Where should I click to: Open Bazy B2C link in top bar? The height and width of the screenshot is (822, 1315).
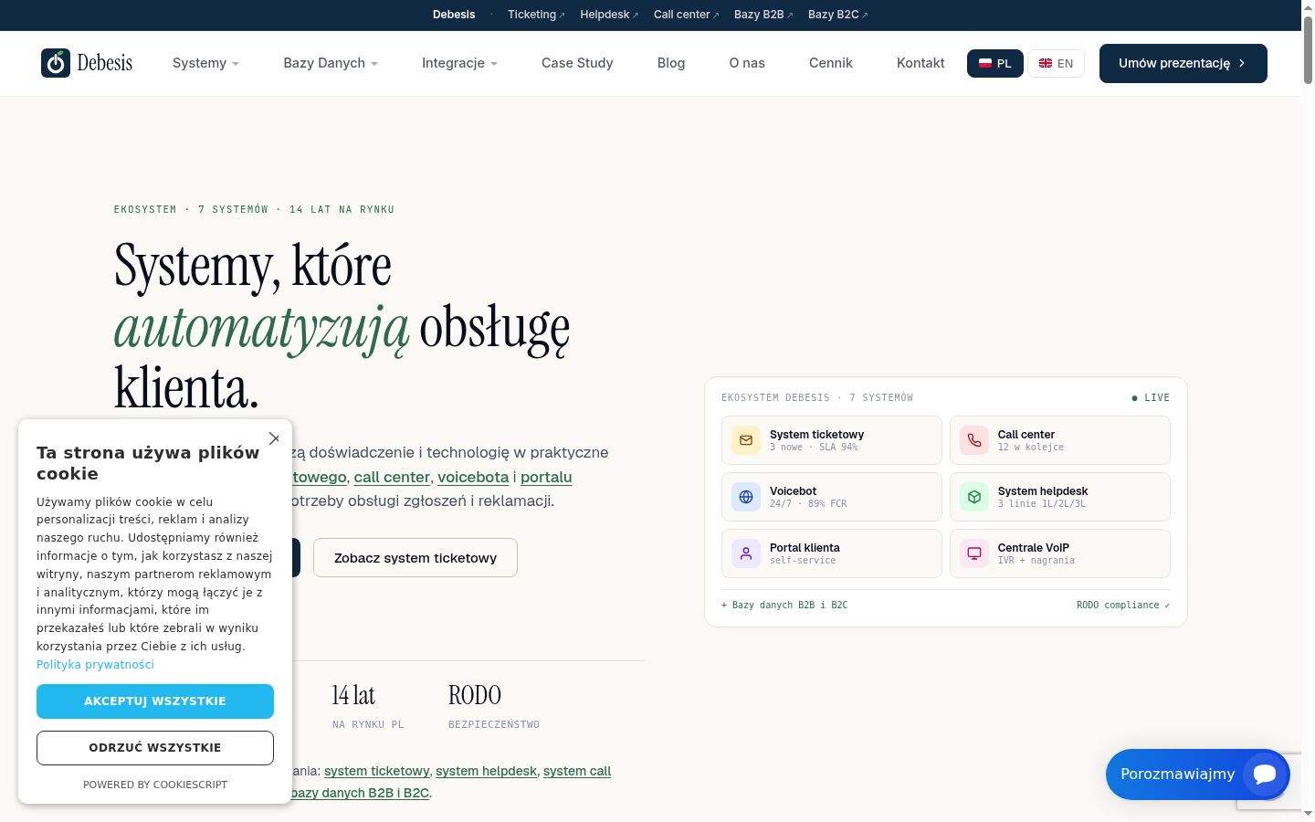coord(838,15)
